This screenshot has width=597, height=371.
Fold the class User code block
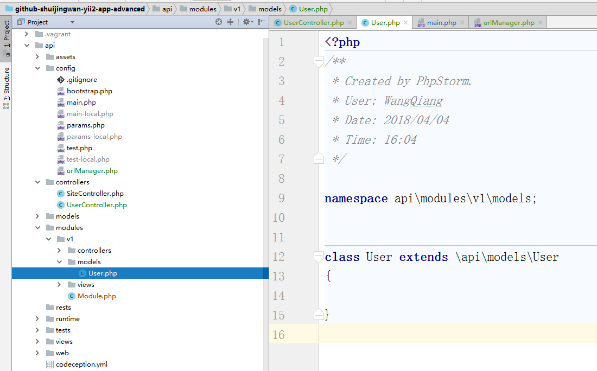click(x=319, y=257)
